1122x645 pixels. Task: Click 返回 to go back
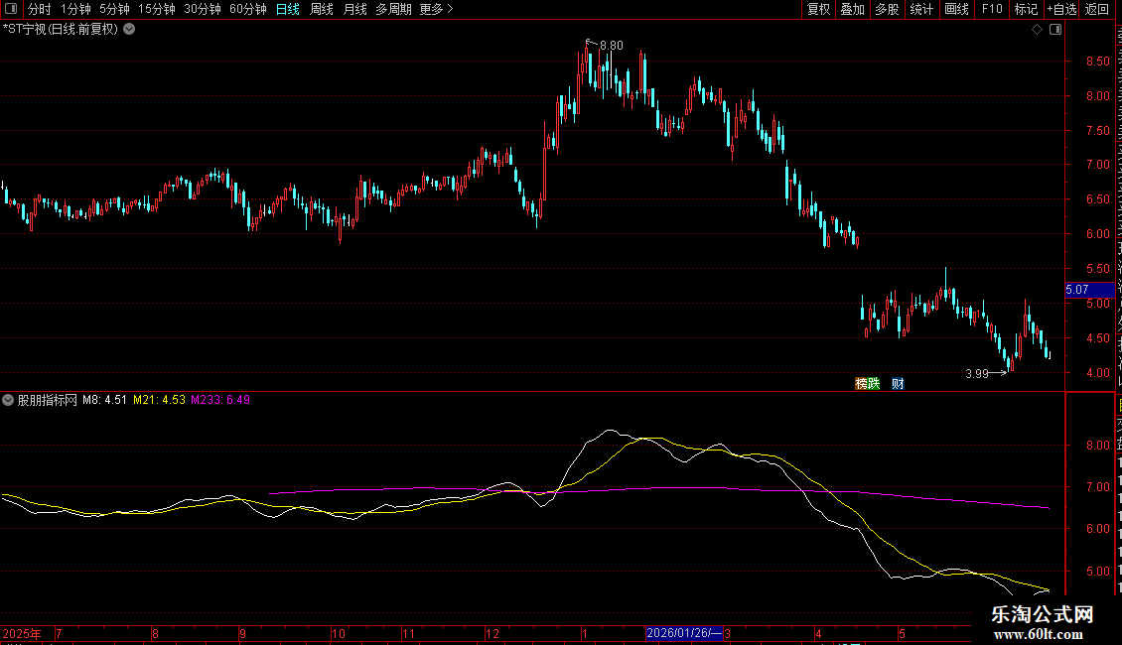tap(1096, 9)
